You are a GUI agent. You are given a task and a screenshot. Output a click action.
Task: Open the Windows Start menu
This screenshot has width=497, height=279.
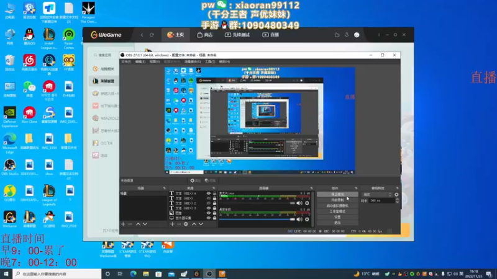tap(6, 274)
